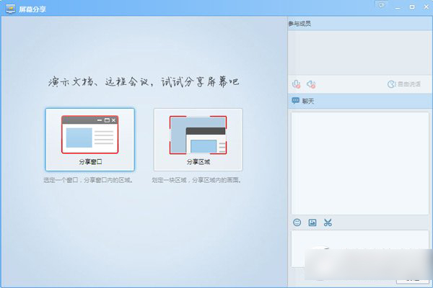Click the chat bubble icon beside 聊天

click(295, 101)
